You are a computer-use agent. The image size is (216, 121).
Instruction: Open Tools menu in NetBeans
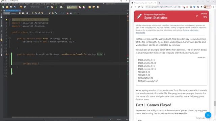click(48, 4)
